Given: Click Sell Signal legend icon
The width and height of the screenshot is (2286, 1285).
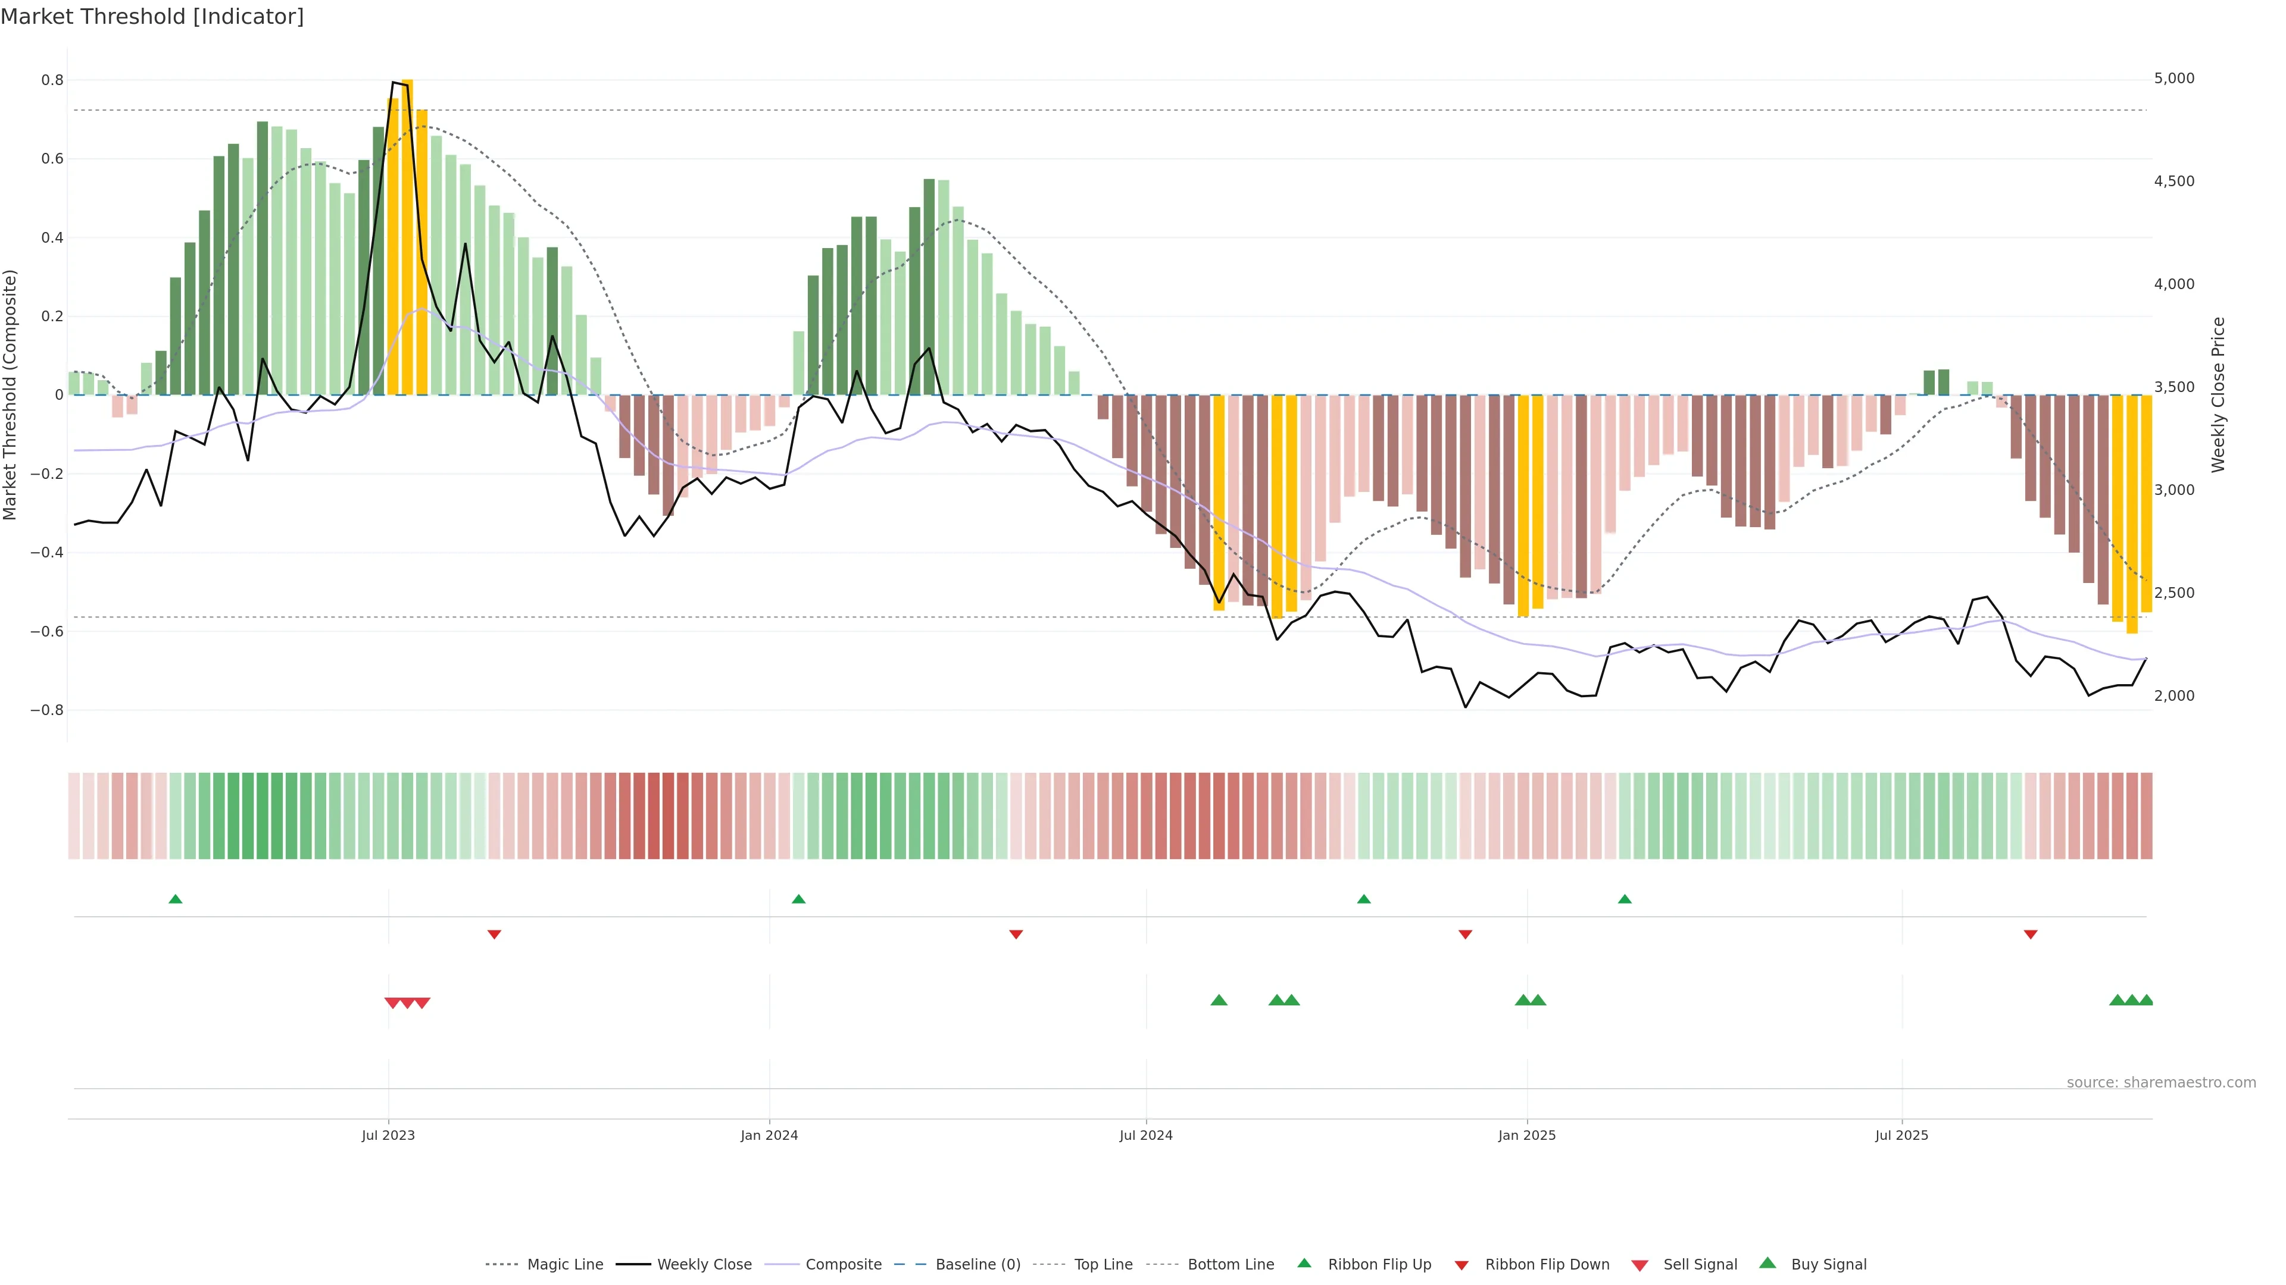Looking at the screenshot, I should point(1640,1265).
